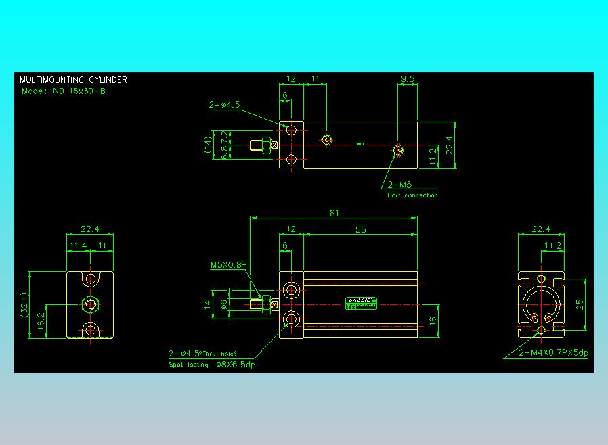Click the "2-ø4.5" callout in top view
608x445 pixels.
(x=225, y=105)
